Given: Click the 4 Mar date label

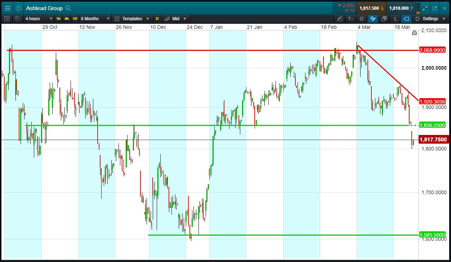Looking at the screenshot, I should 364,27.
